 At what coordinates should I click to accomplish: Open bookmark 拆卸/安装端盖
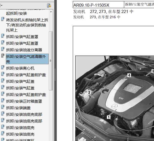click(x=18, y=108)
